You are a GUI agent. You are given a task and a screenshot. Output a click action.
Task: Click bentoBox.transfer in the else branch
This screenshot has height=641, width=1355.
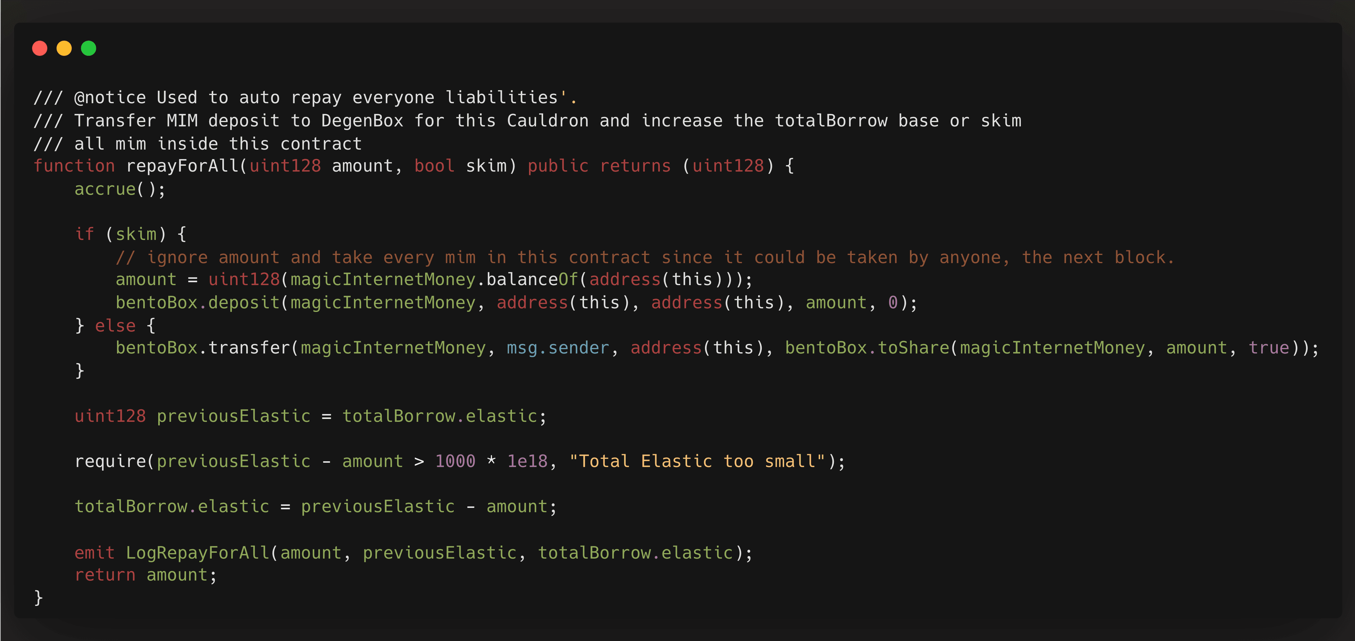[x=203, y=348]
